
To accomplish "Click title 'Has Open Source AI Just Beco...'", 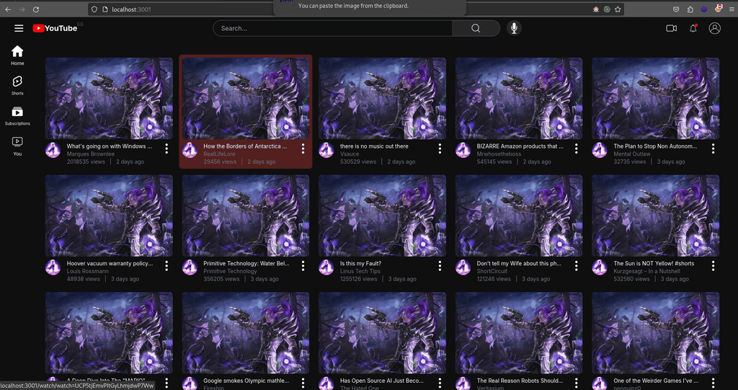I will [x=382, y=381].
